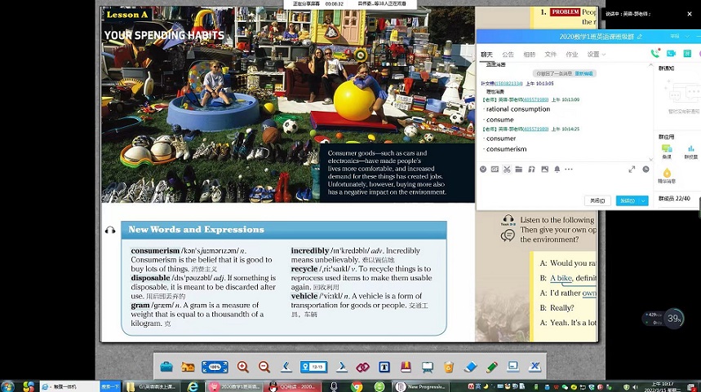This screenshot has width=701, height=392.
Task: Minimize the reader toolbar with the window icon
Action: (x=513, y=367)
